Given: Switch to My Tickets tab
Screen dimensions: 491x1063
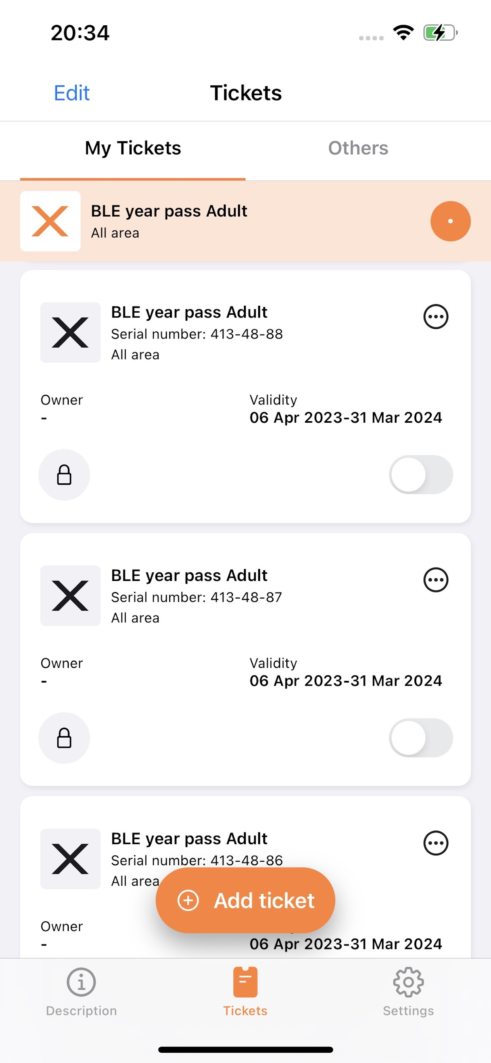Looking at the screenshot, I should pos(133,148).
